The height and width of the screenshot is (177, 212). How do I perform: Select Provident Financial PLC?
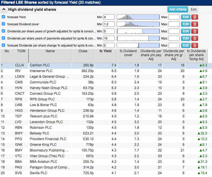(106, 139)
